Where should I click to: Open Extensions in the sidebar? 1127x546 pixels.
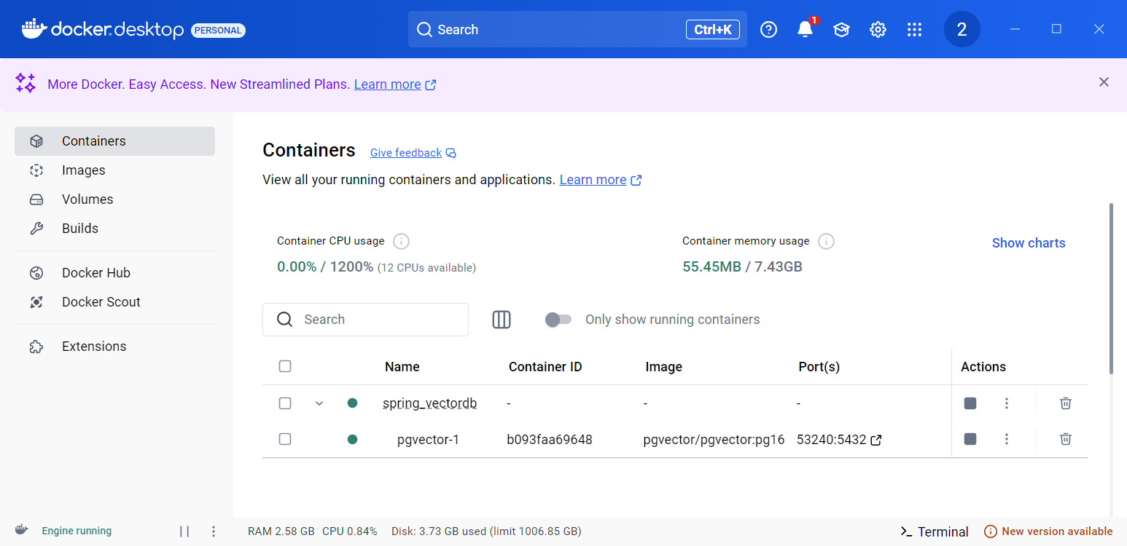[114, 347]
